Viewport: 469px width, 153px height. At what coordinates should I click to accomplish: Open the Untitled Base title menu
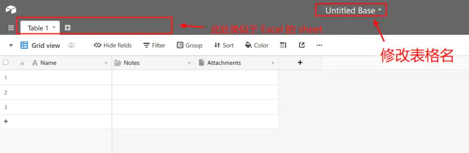[353, 10]
